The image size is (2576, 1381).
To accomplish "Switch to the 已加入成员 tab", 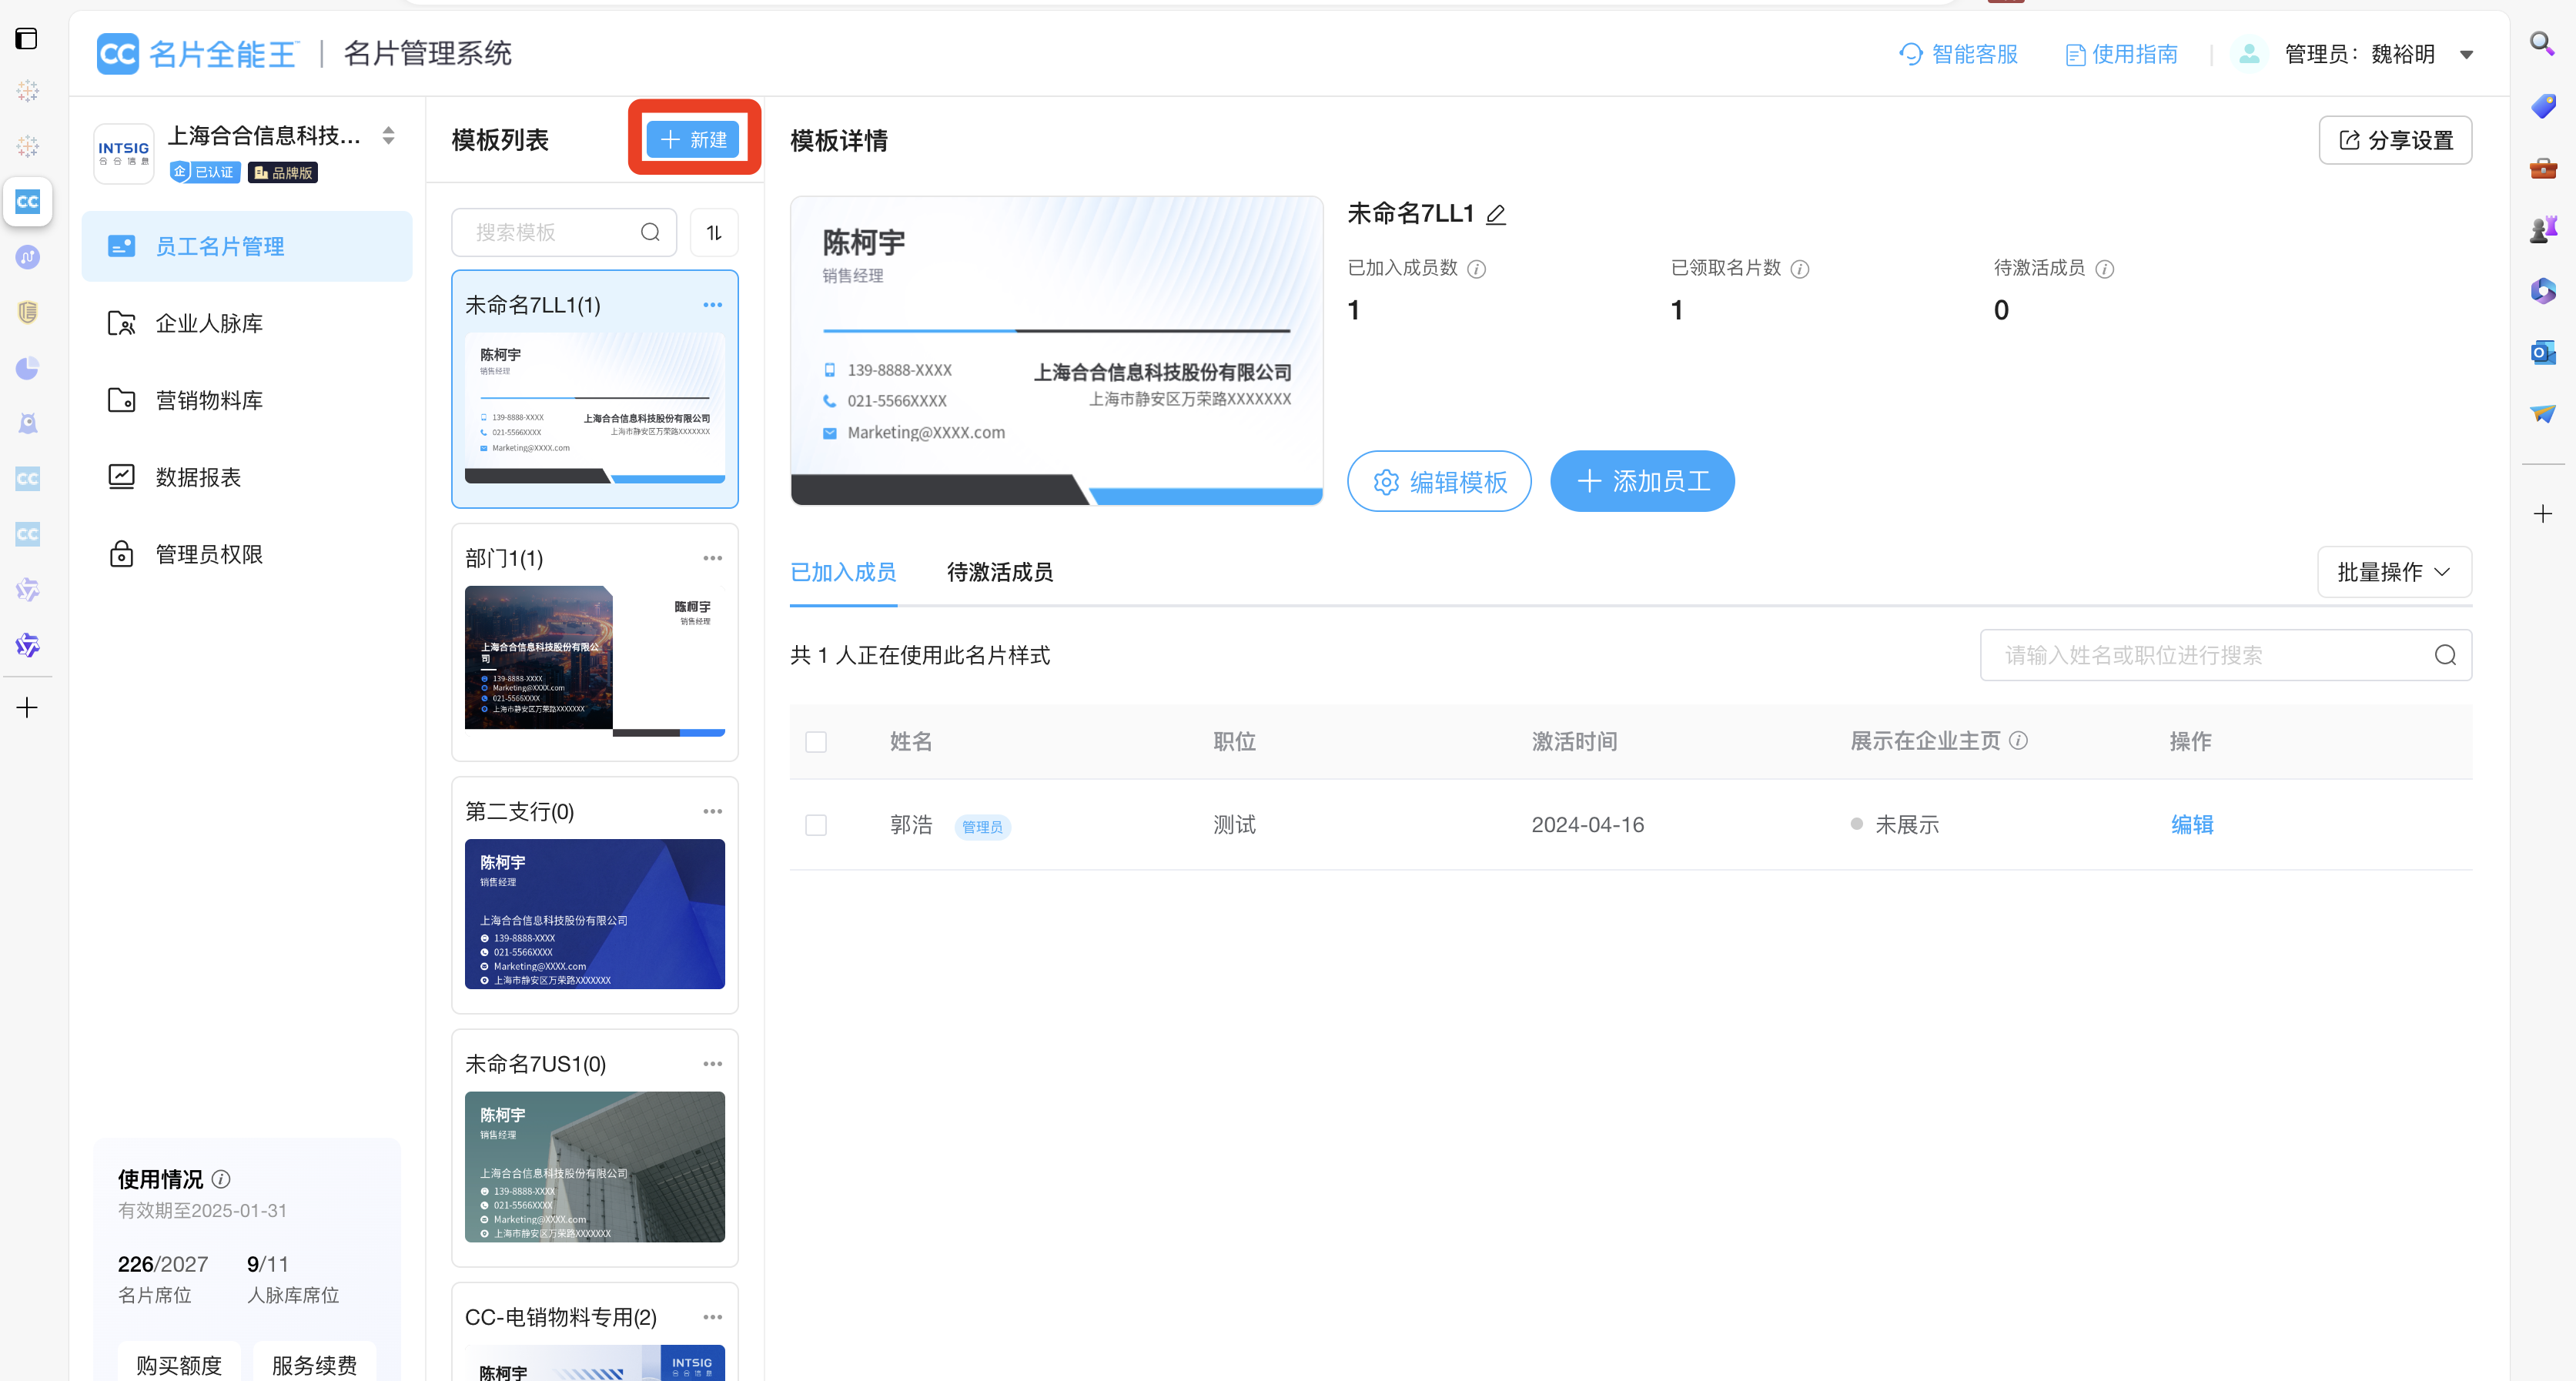I will 843,572.
